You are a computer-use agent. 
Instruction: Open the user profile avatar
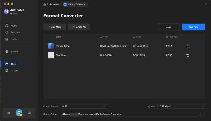[x=19, y=113]
